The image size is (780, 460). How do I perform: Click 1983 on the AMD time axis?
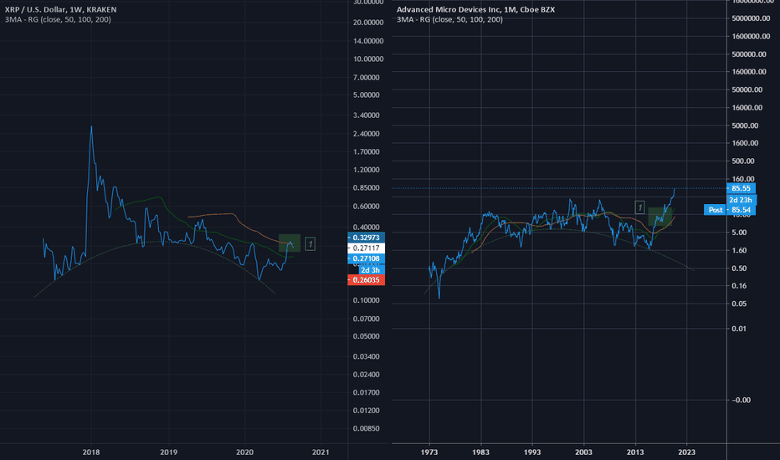[x=481, y=452]
